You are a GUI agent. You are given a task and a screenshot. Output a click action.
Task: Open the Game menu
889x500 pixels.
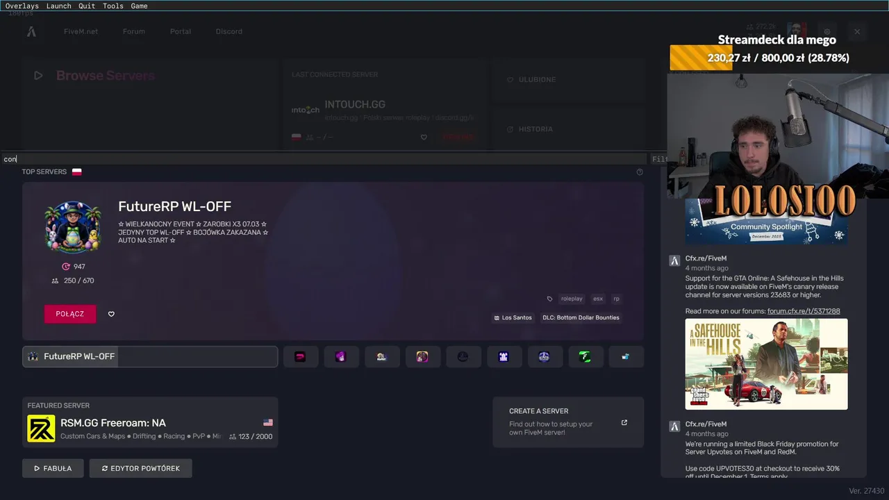139,6
